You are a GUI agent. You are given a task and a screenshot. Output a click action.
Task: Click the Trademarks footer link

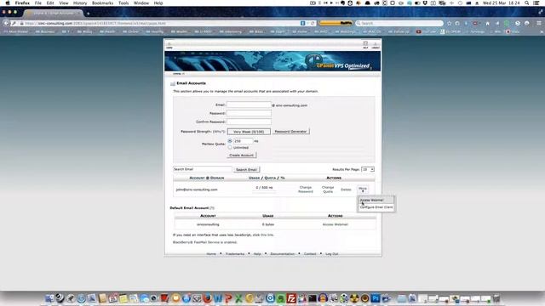[235, 254]
